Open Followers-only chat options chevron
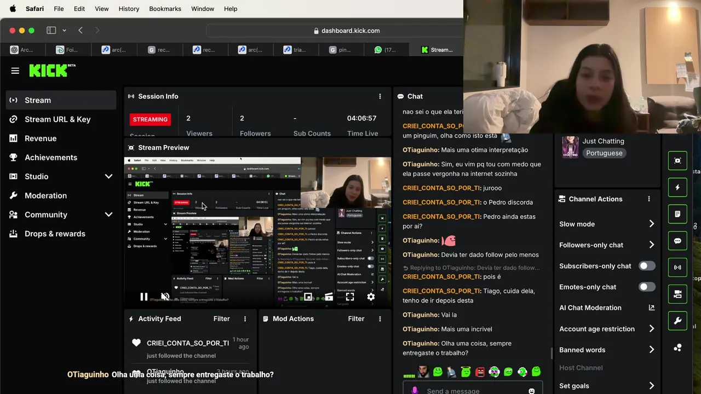This screenshot has height=394, width=701. (651, 245)
